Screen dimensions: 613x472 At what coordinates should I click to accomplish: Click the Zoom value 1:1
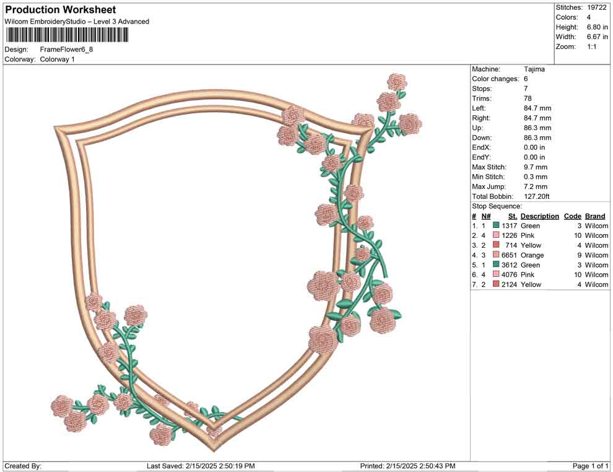coord(592,46)
